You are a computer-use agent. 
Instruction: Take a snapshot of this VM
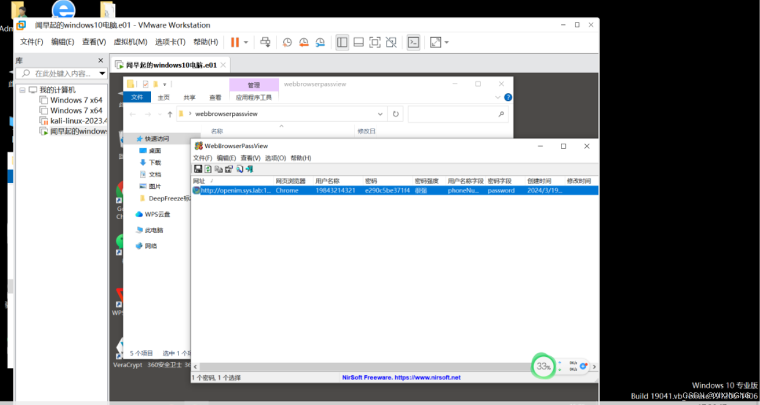[x=287, y=42]
